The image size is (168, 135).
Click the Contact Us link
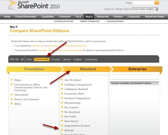[x=109, y=9]
